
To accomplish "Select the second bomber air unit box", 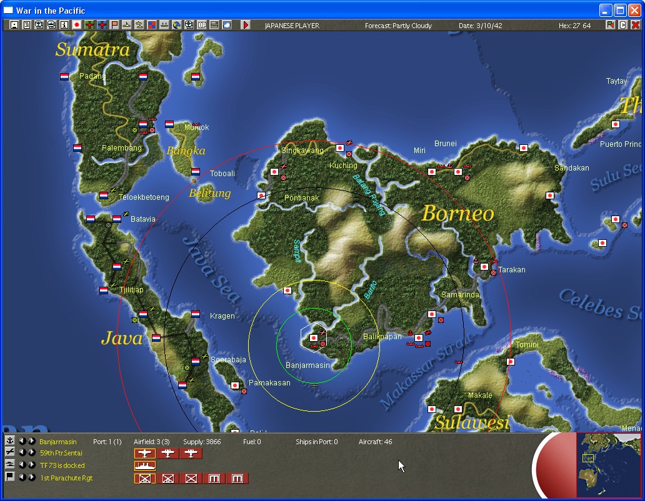I will coord(168,454).
